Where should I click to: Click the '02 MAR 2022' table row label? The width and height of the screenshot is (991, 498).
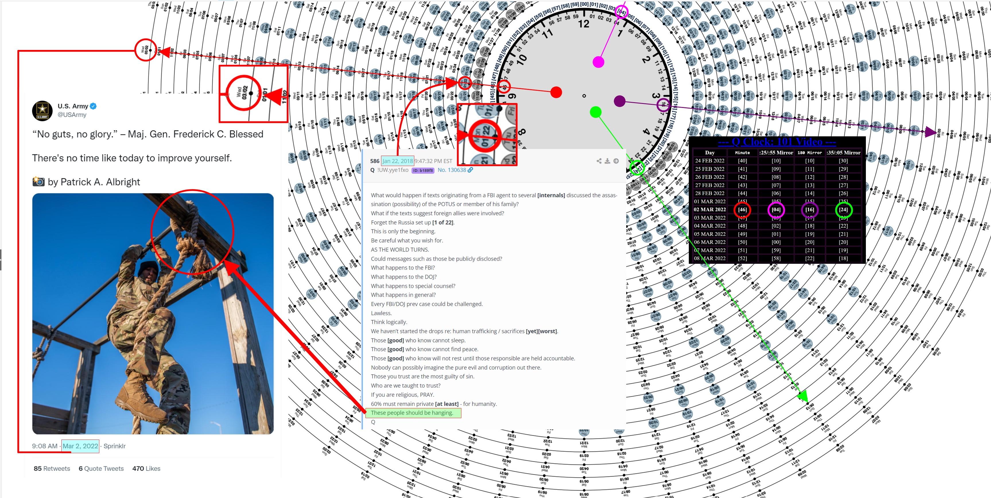point(710,209)
